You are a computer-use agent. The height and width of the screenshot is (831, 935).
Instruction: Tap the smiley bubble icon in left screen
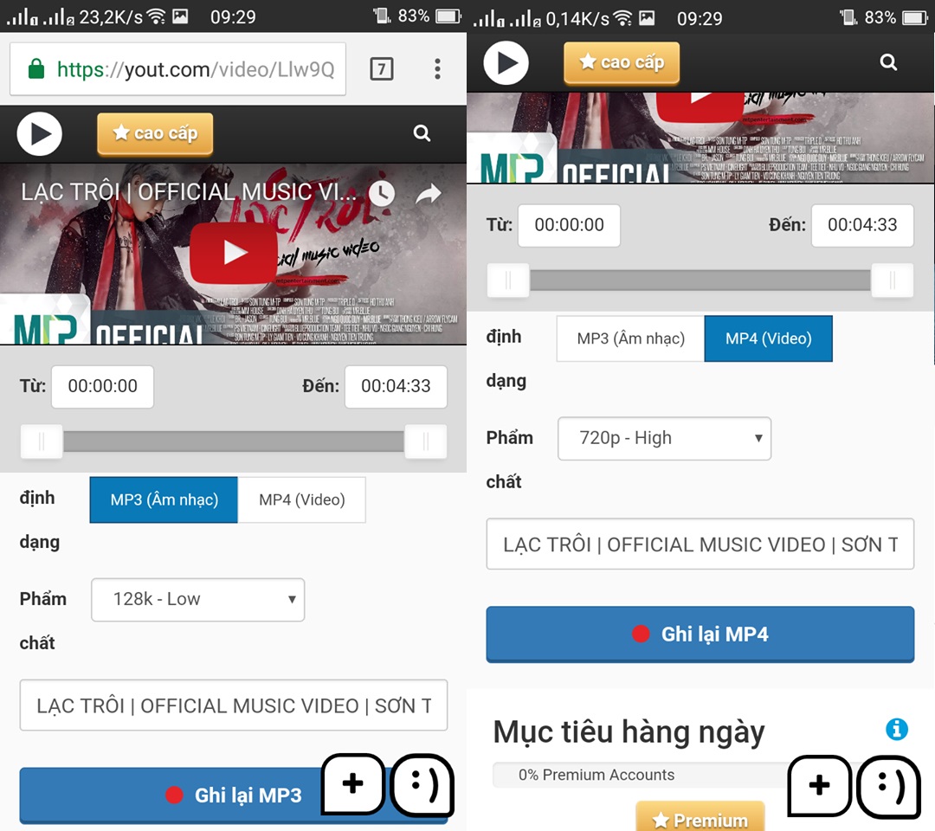point(422,784)
